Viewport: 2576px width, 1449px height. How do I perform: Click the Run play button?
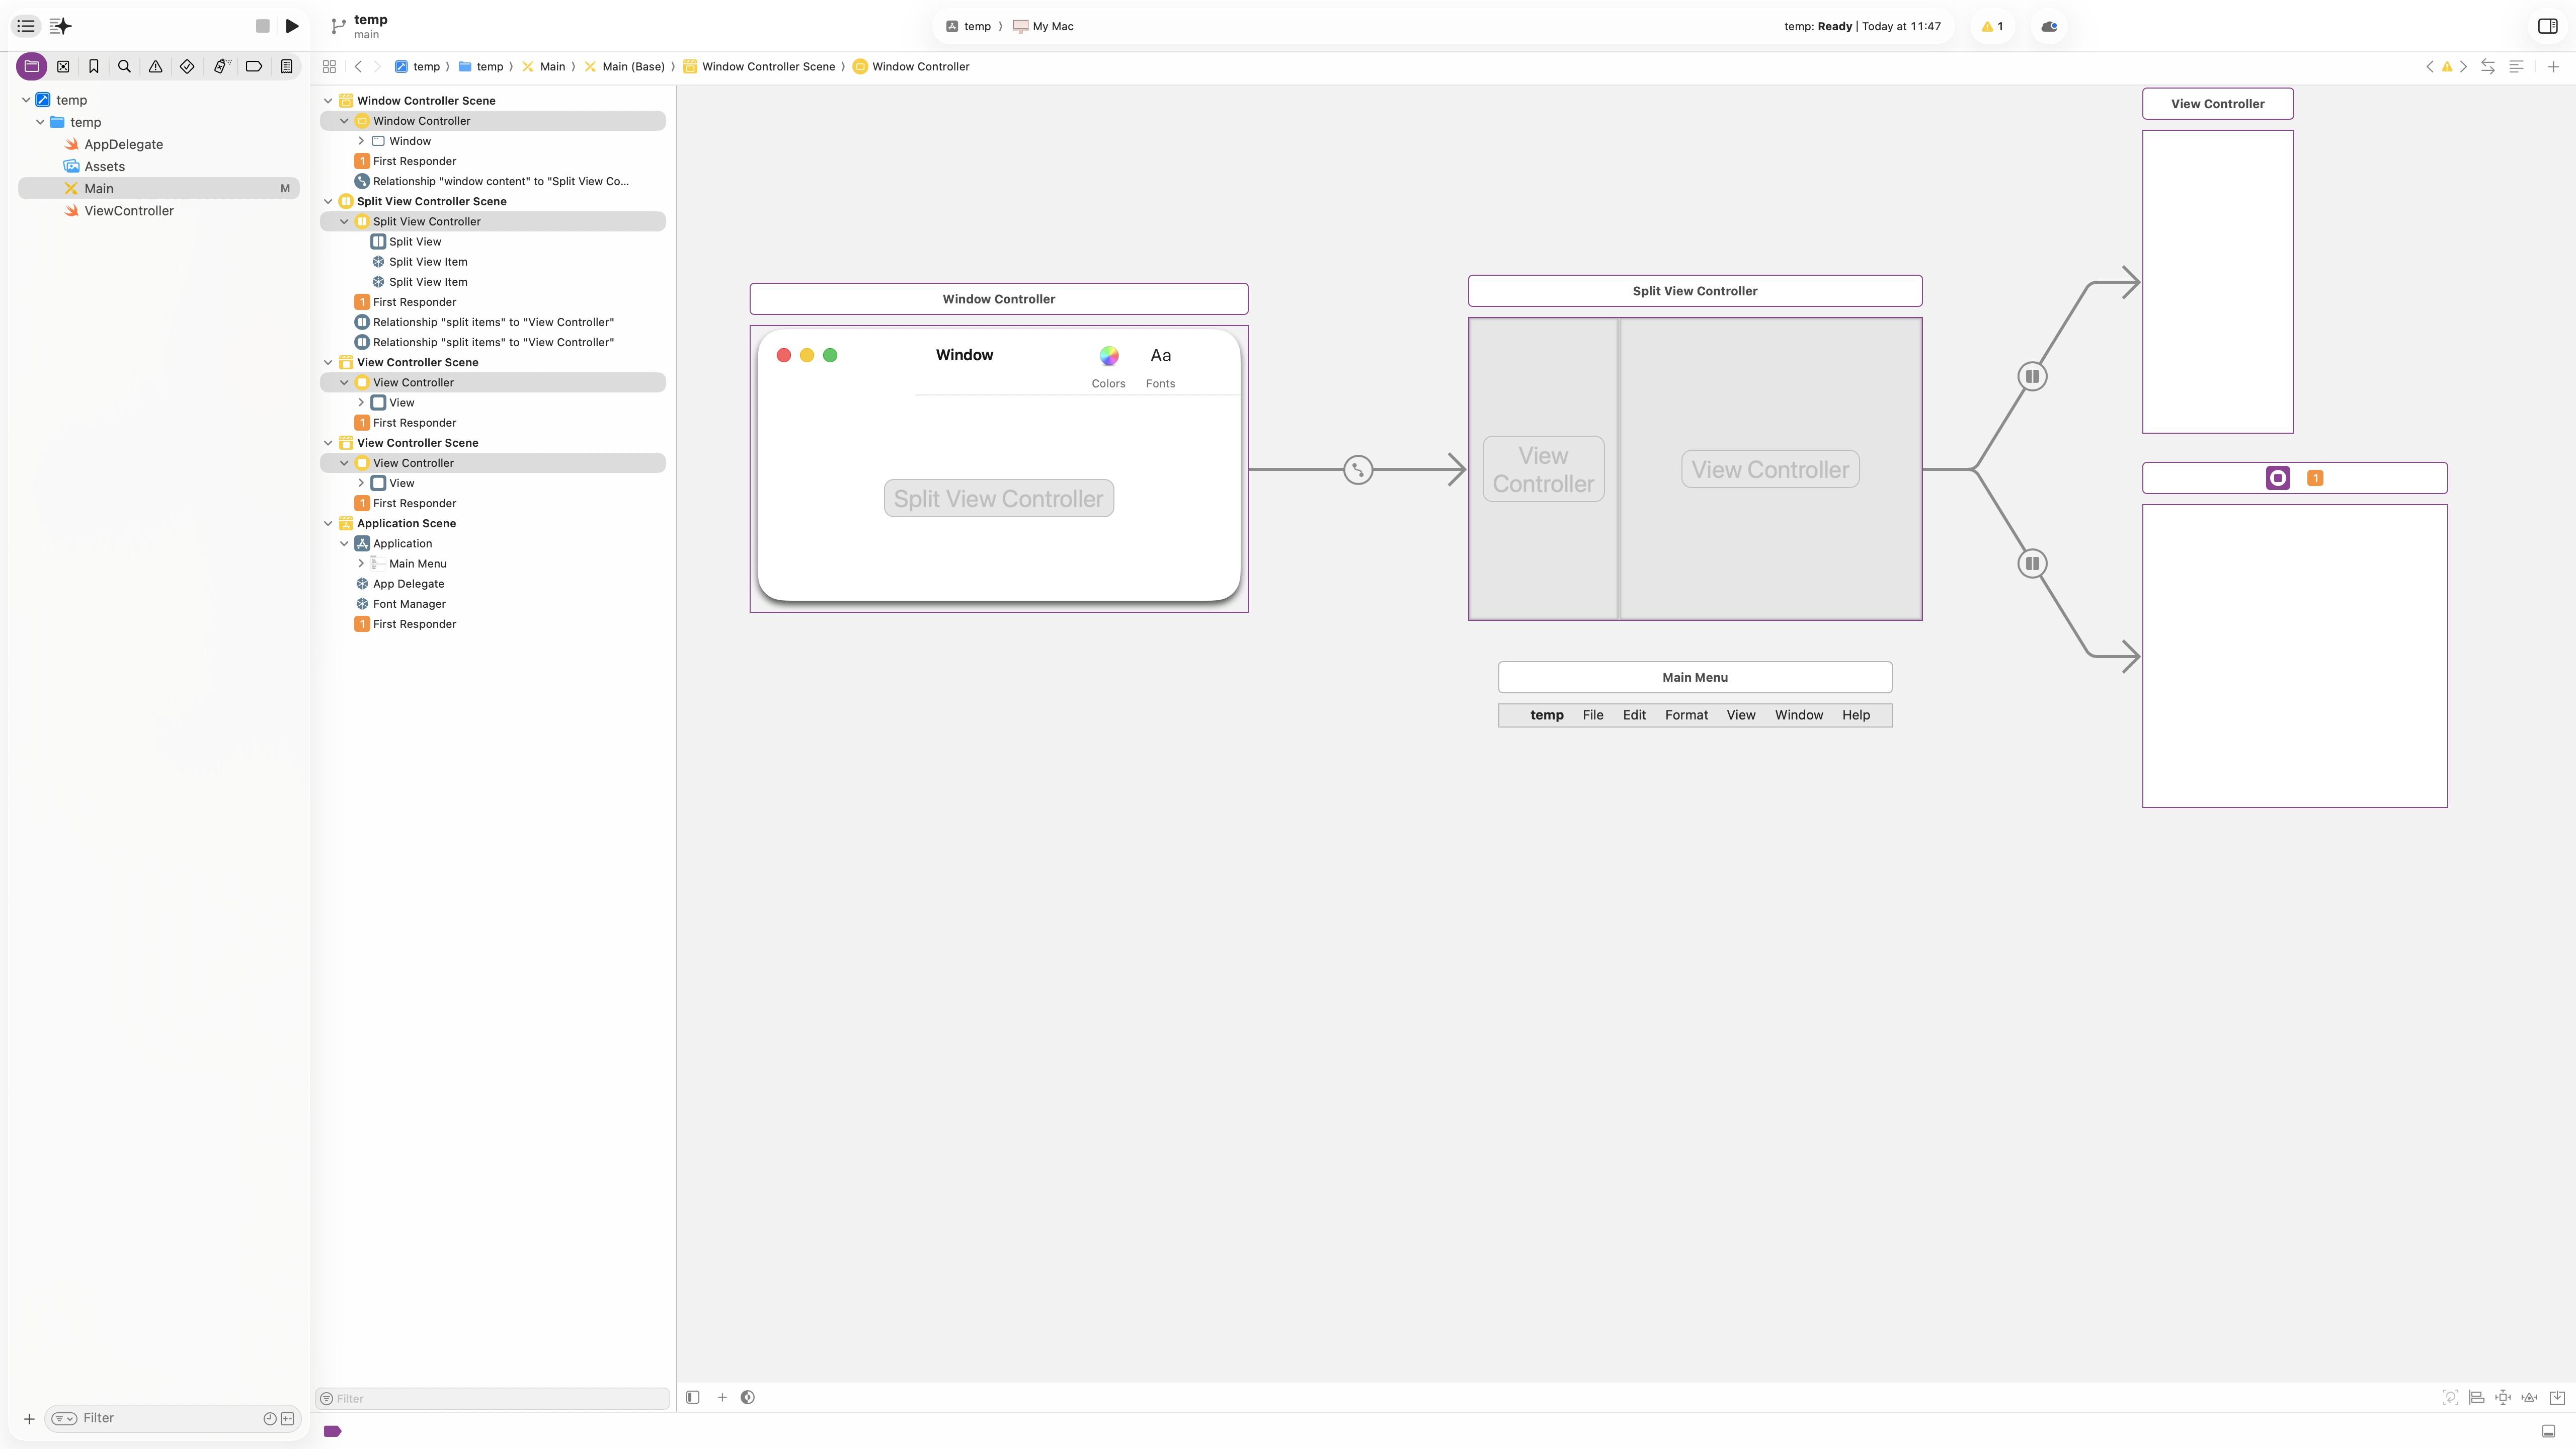[x=292, y=26]
